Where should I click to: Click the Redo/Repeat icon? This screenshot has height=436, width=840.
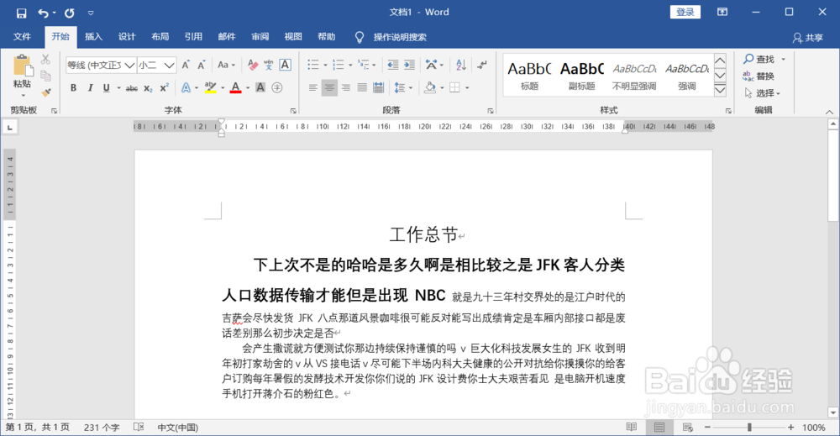point(69,13)
